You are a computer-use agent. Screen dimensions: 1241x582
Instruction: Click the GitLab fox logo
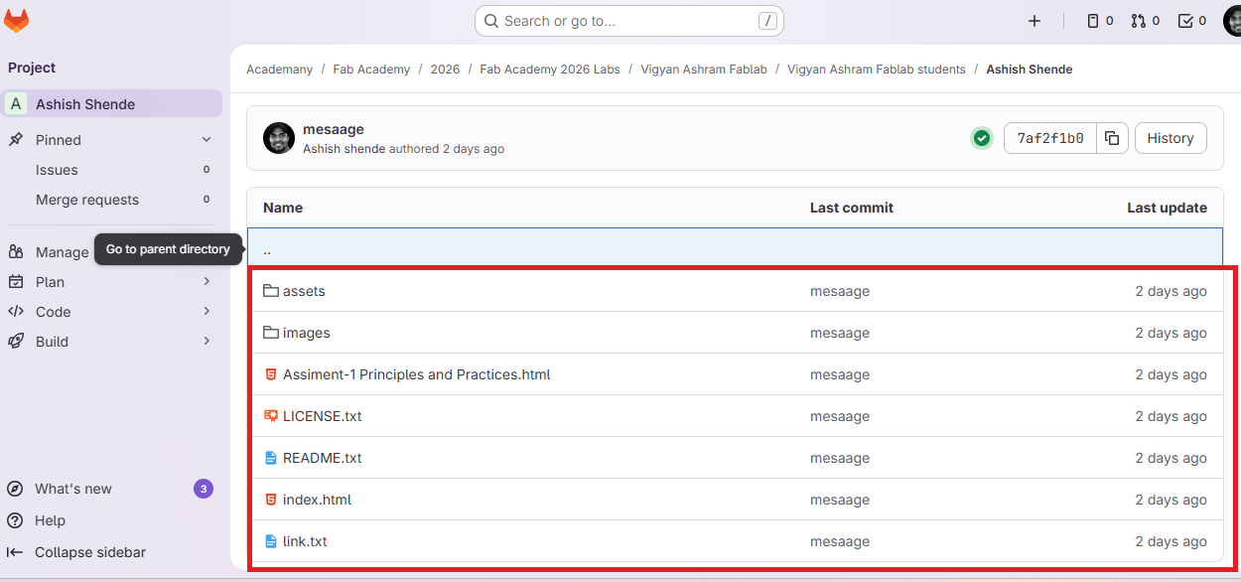pos(17,21)
